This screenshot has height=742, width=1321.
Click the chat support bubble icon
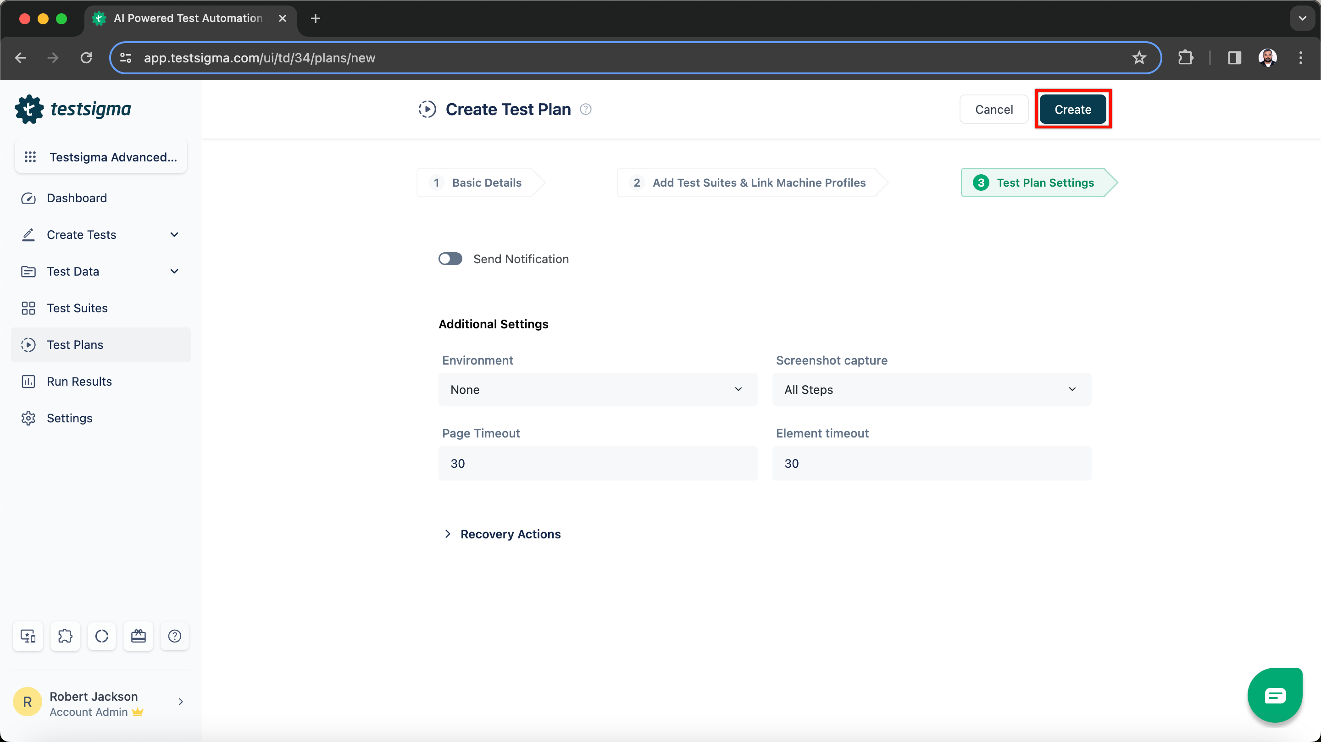point(1276,695)
